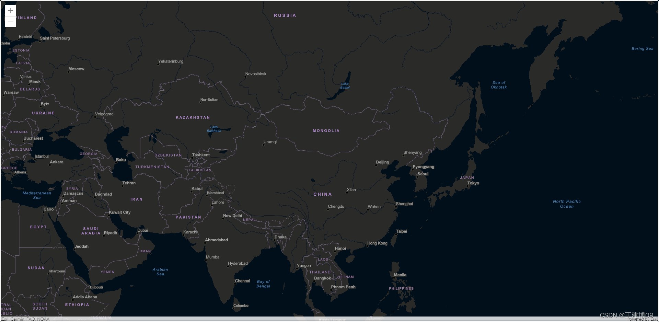Click the JAPAN country label

[467, 178]
